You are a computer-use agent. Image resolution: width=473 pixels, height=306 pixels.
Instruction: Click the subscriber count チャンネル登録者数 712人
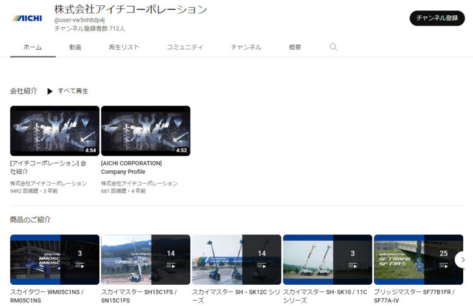point(90,28)
